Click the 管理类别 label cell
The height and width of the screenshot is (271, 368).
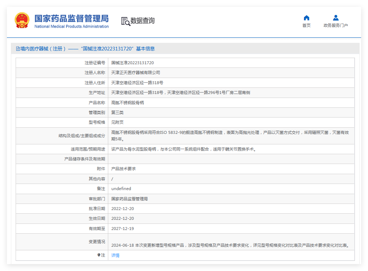(x=62, y=112)
